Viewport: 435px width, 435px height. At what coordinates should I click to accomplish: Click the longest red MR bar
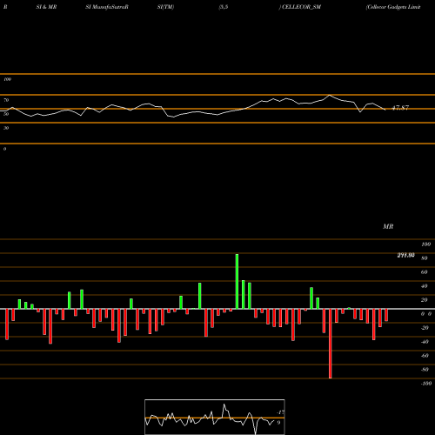click(331, 344)
